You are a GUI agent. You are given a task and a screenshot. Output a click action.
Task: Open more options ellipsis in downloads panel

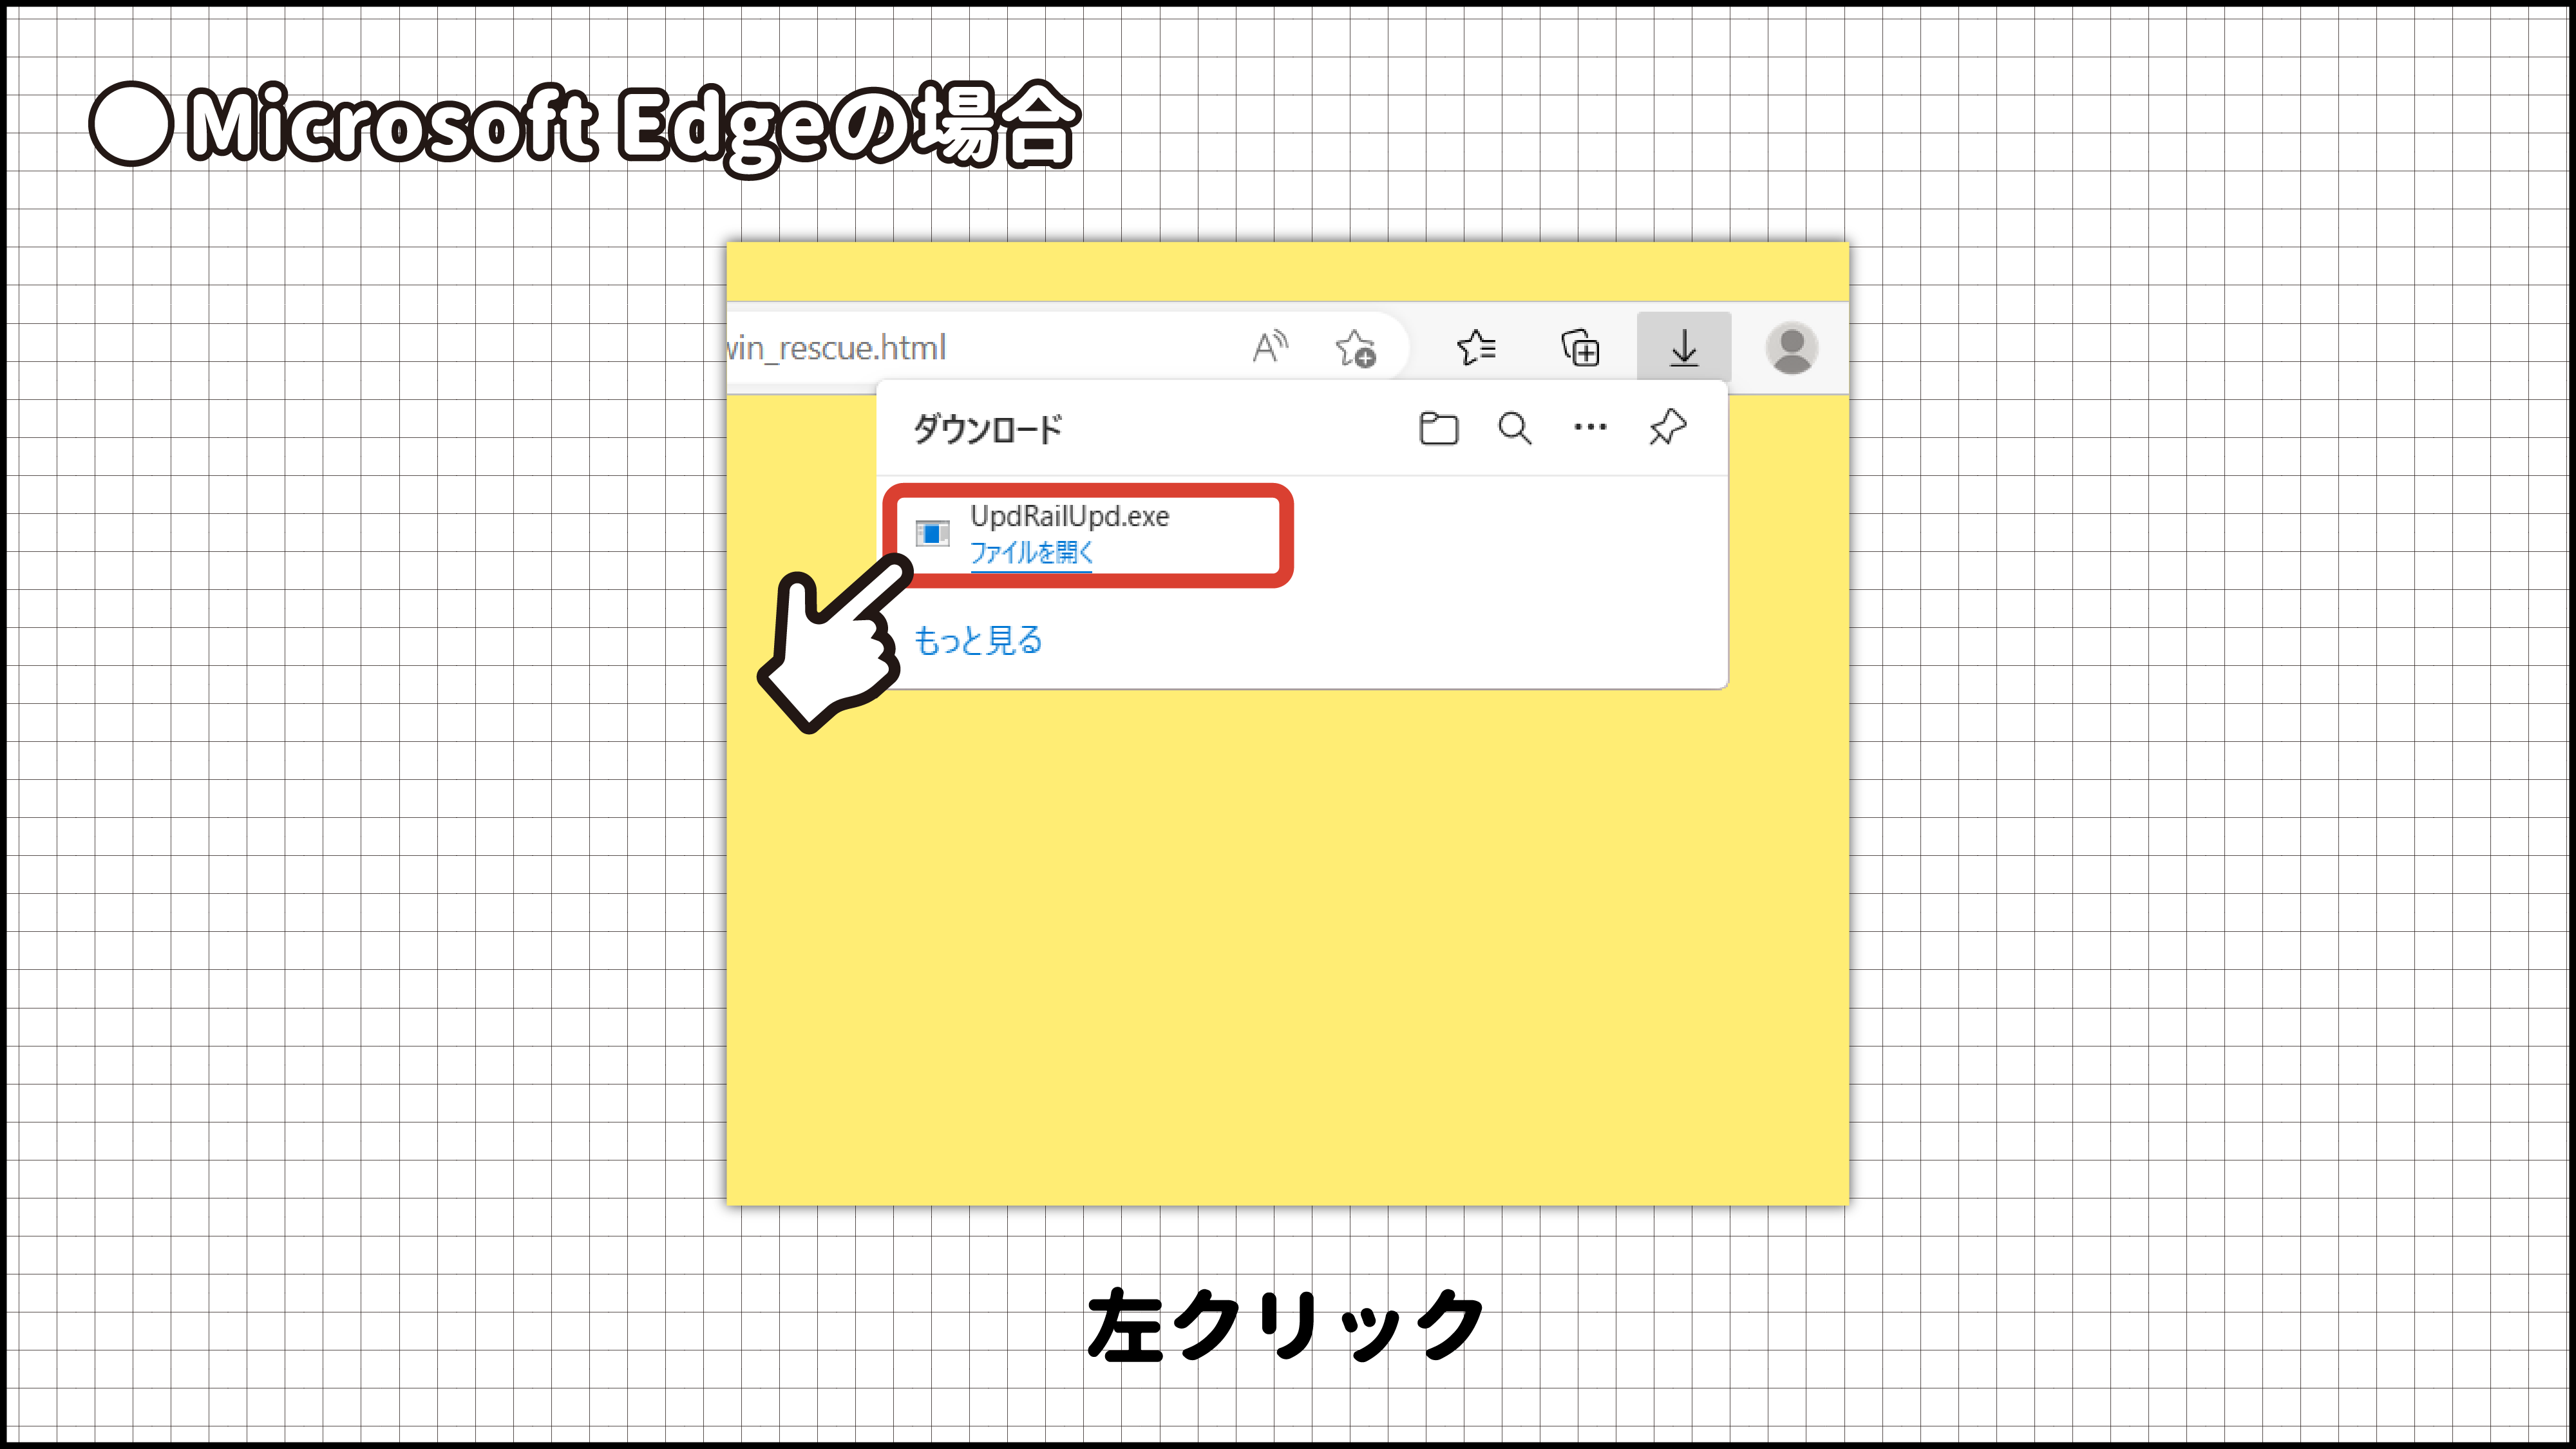1590,428
